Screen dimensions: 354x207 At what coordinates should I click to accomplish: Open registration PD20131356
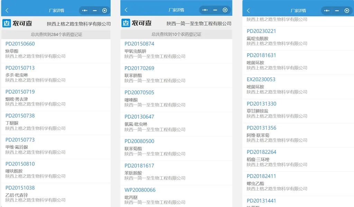pos(261,128)
